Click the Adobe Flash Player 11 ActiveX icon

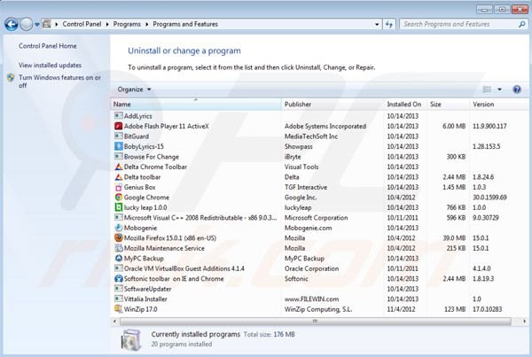(119, 126)
